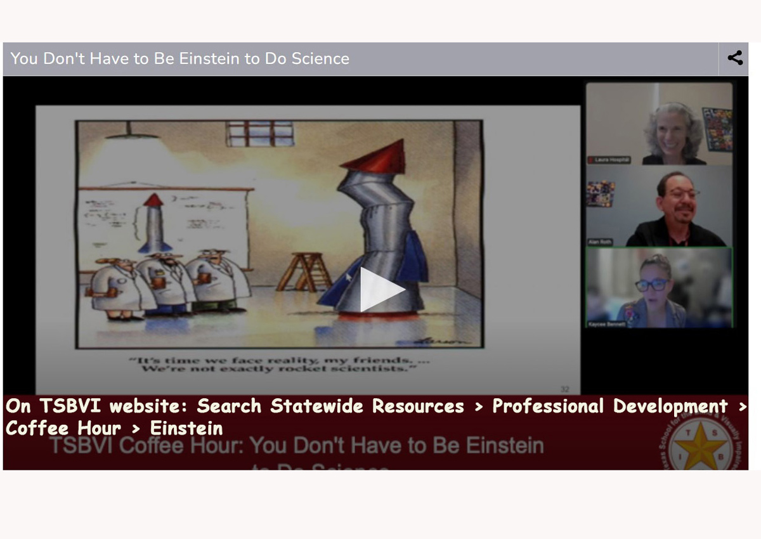Click the 'Kaycee Bennett' name label
The width and height of the screenshot is (761, 539).
click(x=605, y=323)
